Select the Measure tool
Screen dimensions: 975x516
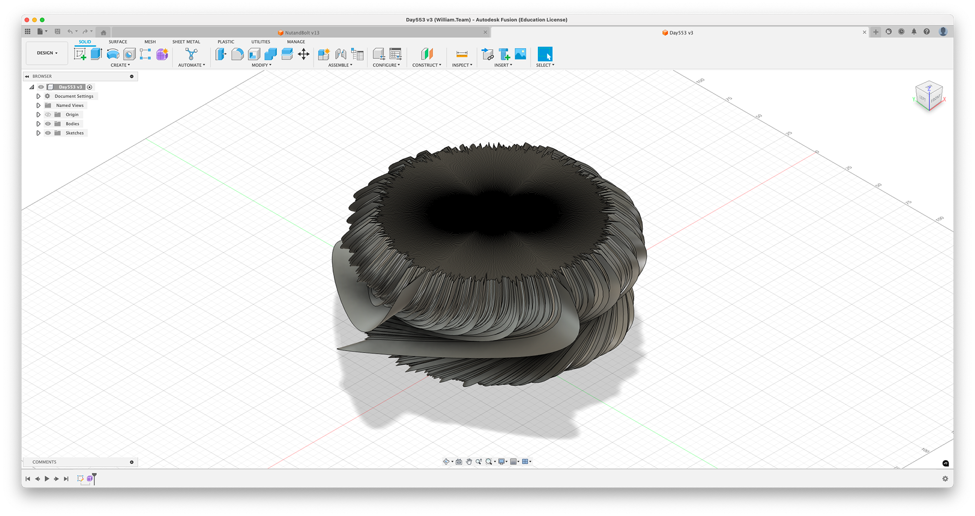coord(462,54)
